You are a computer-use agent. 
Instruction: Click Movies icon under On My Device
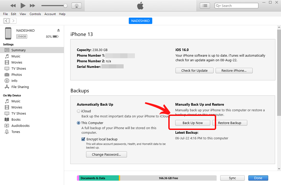click(x=7, y=107)
